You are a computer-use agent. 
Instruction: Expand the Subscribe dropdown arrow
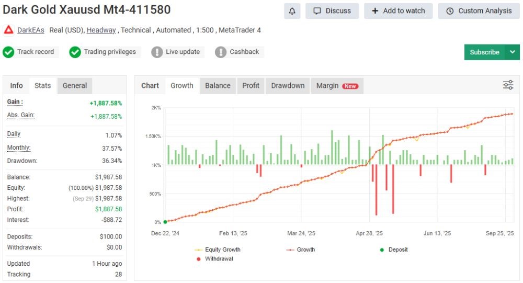point(512,52)
